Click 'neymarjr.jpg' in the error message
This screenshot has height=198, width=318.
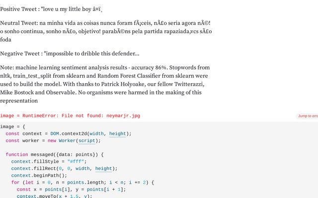[123, 116]
